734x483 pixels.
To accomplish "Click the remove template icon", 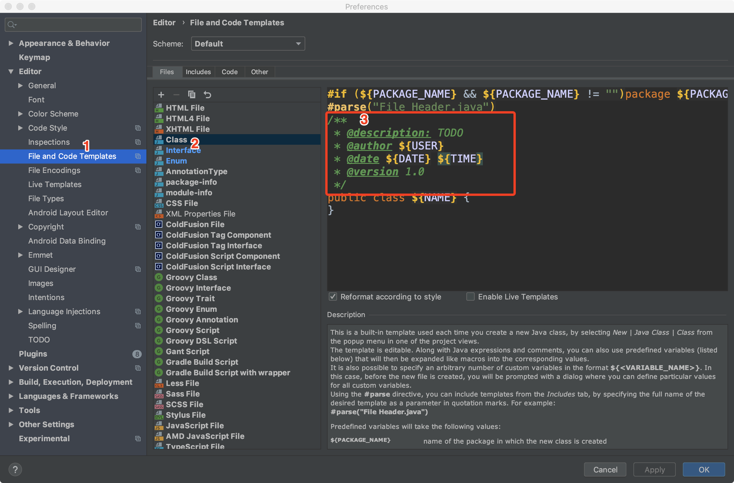I will 176,95.
